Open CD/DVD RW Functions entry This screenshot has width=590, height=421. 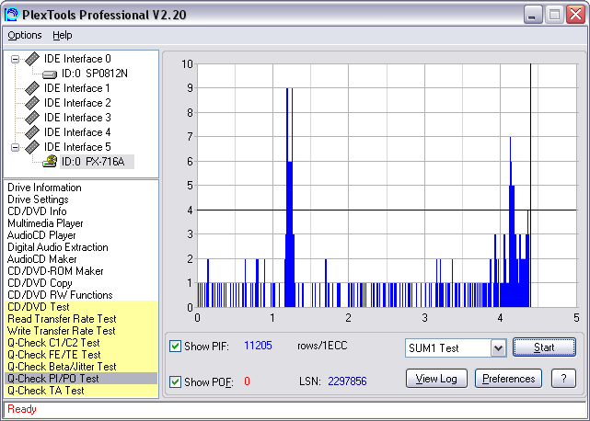pos(60,295)
